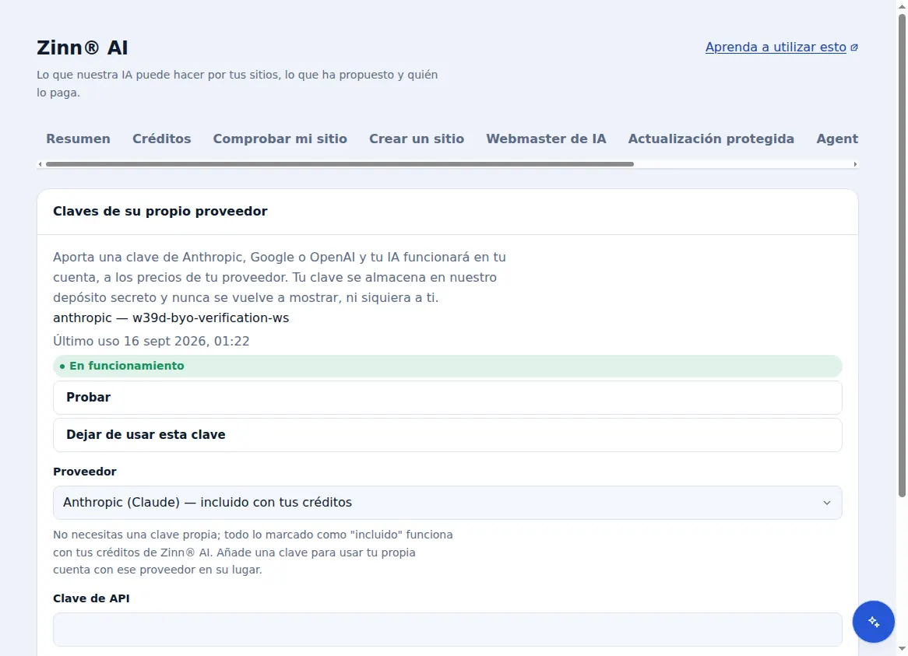908x656 pixels.
Task: Click Claves de su propio proveedor heading
Action: coord(160,211)
